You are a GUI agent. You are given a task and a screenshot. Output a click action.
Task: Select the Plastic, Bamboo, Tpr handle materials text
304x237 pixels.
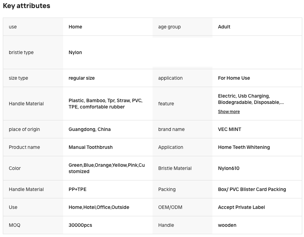click(105, 104)
